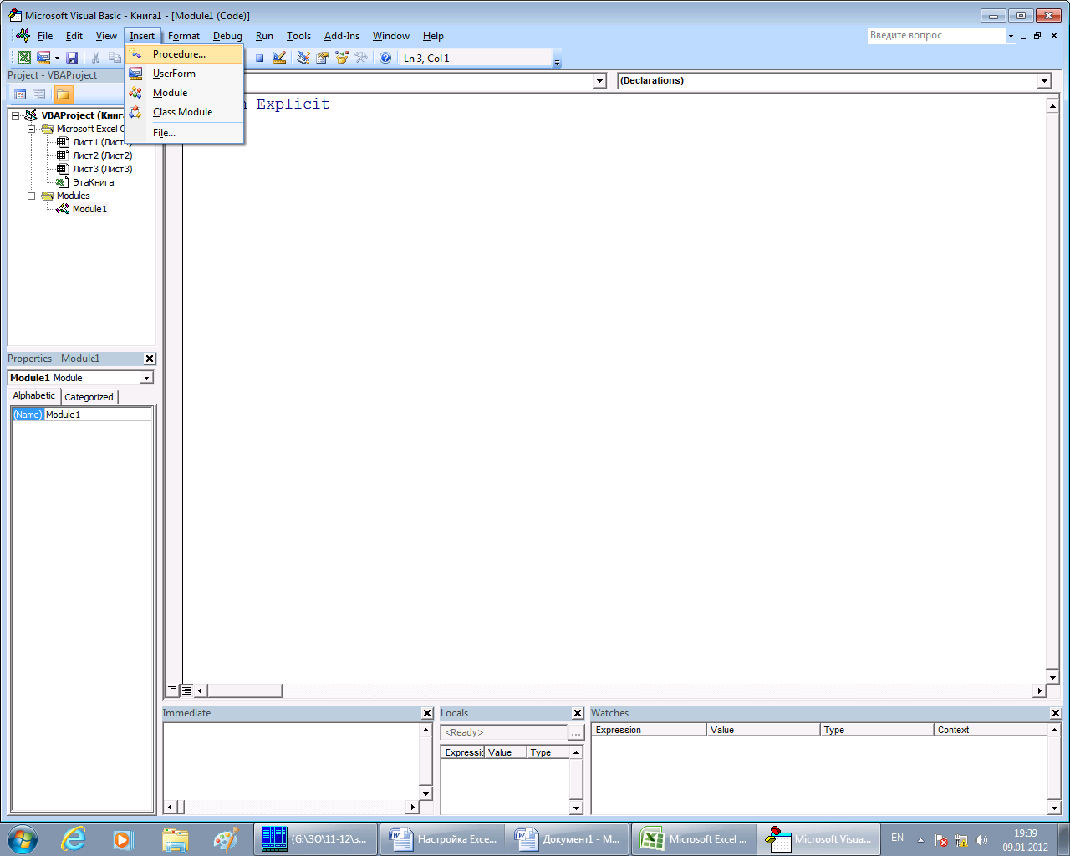Open the arrow beside Insert UserForm icon
Screen dimensions: 1070x856
click(x=57, y=58)
